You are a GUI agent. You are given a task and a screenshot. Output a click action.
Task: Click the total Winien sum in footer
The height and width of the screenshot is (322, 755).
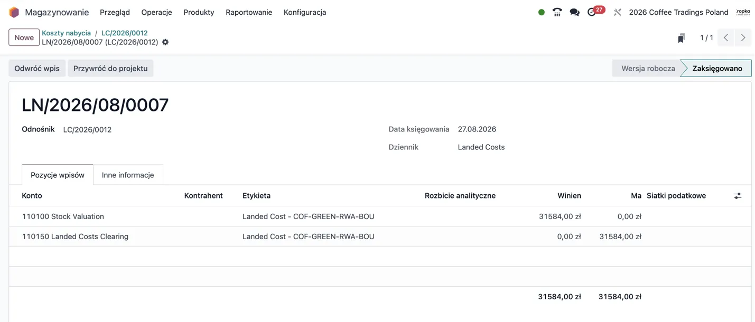click(560, 297)
